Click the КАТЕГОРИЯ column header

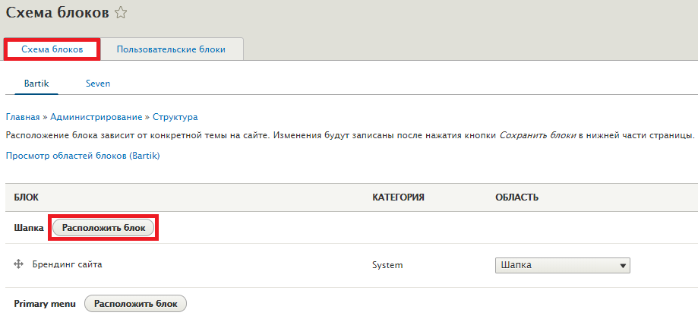coord(398,197)
